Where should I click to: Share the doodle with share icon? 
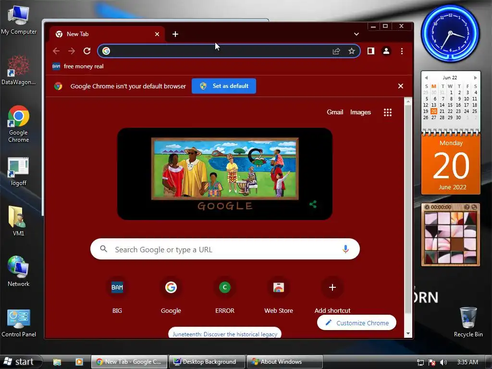coord(313,204)
